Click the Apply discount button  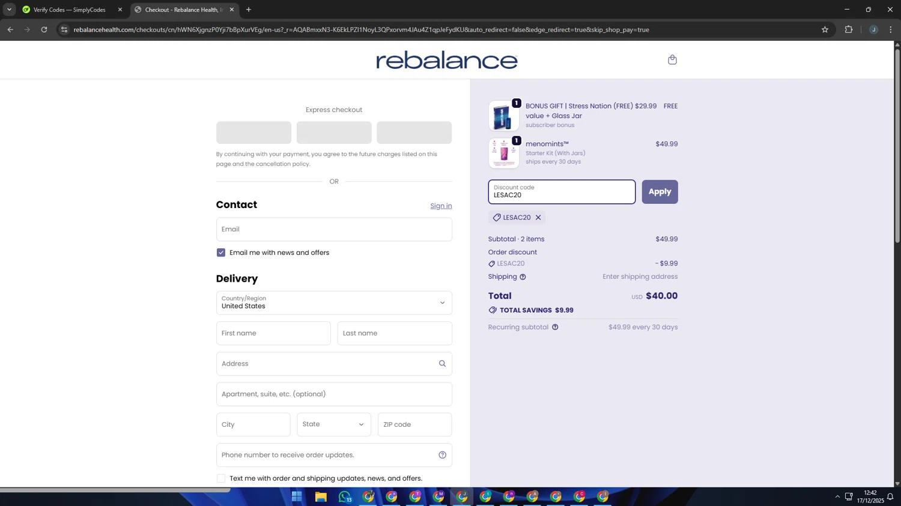pos(660,192)
